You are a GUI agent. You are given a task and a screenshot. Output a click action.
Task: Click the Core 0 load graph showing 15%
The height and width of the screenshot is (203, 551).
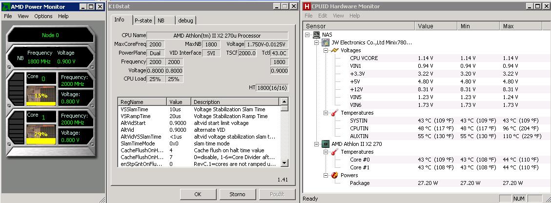[x=41, y=96]
